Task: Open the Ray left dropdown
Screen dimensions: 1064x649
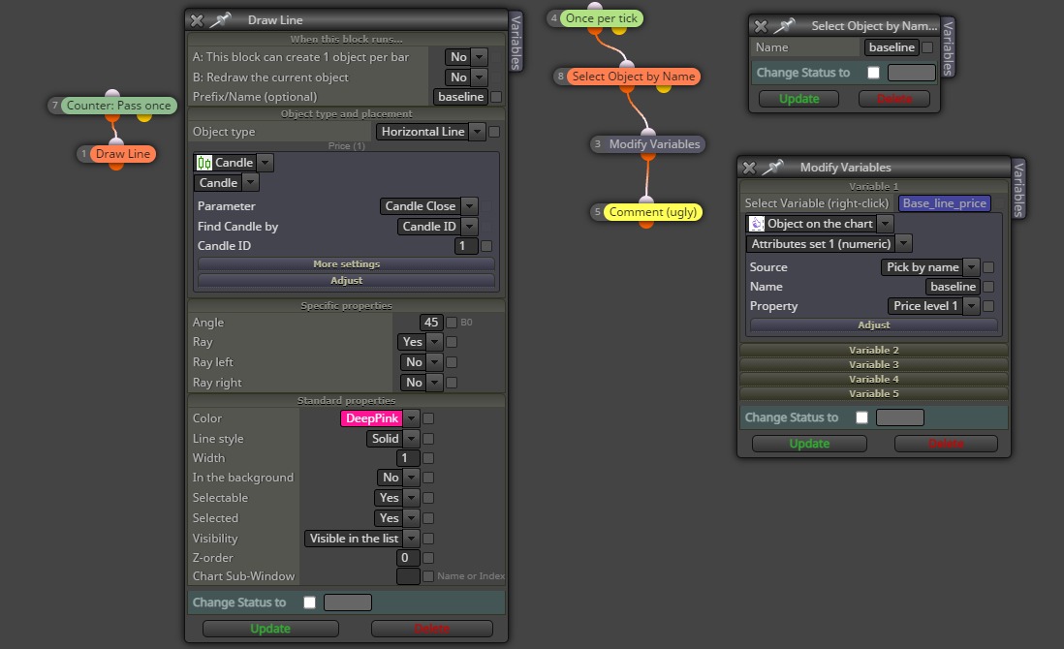Action: (x=422, y=362)
